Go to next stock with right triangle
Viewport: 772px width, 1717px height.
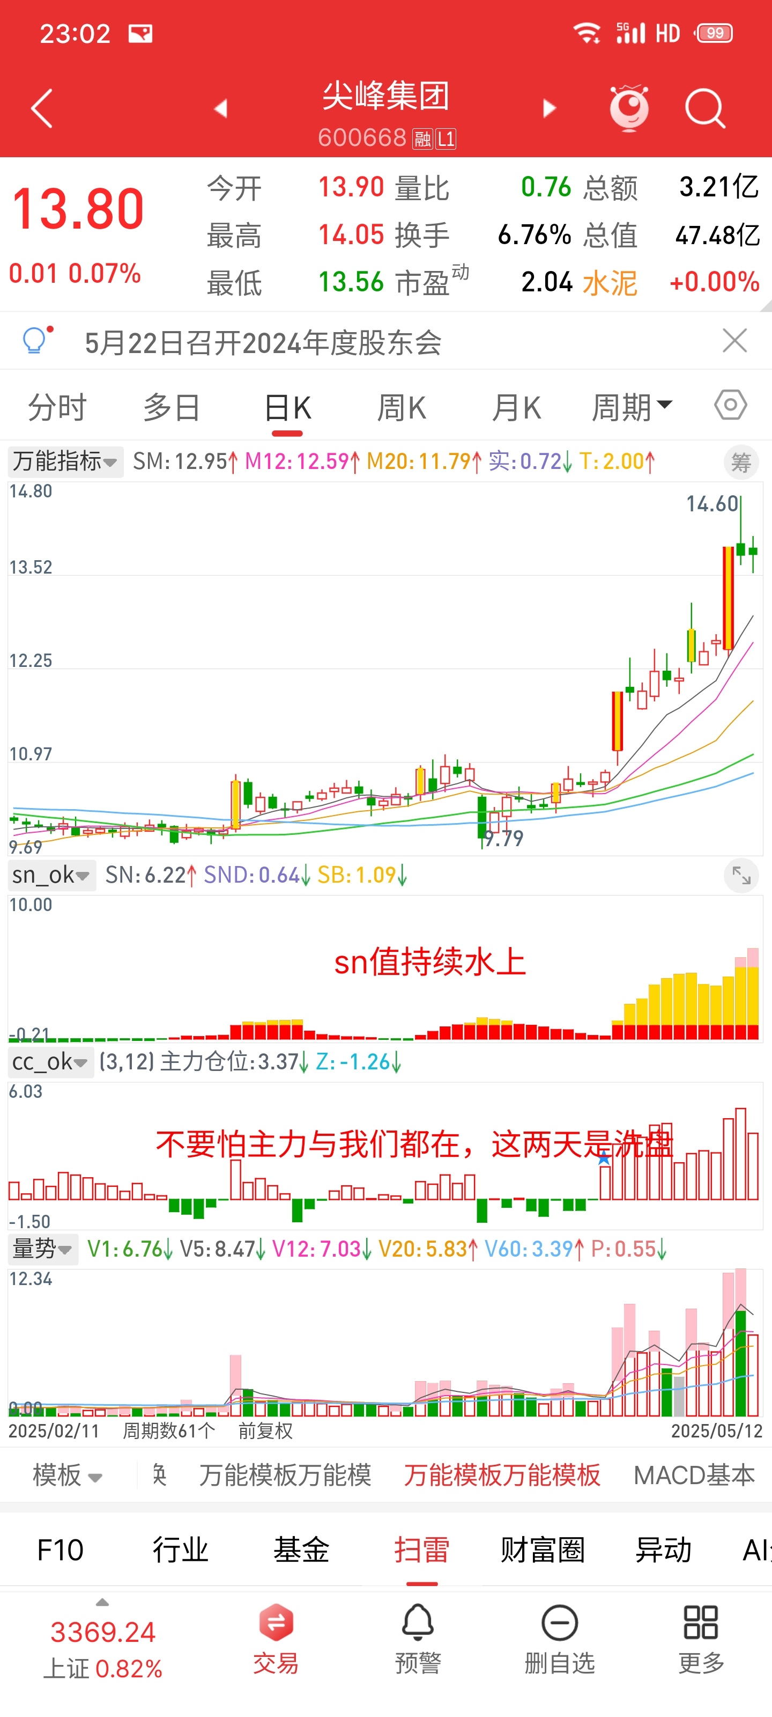click(x=549, y=108)
